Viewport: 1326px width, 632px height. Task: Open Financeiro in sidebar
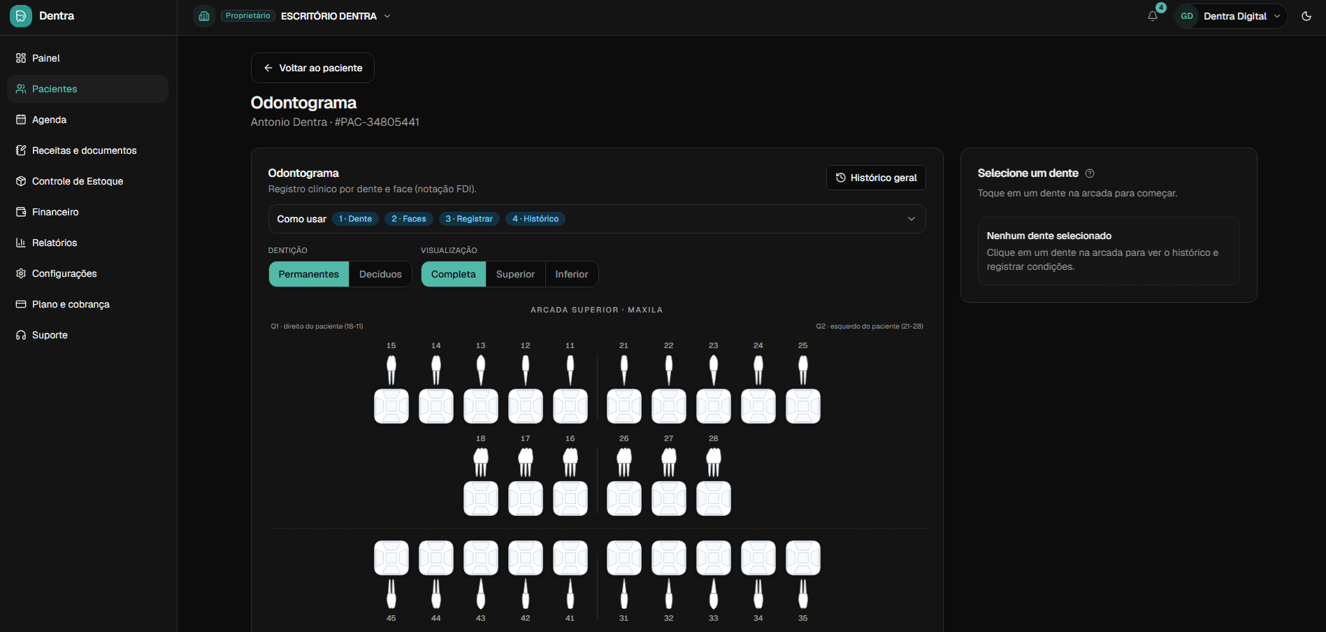(87, 212)
